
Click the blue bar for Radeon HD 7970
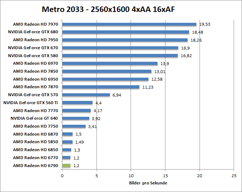tap(129, 24)
